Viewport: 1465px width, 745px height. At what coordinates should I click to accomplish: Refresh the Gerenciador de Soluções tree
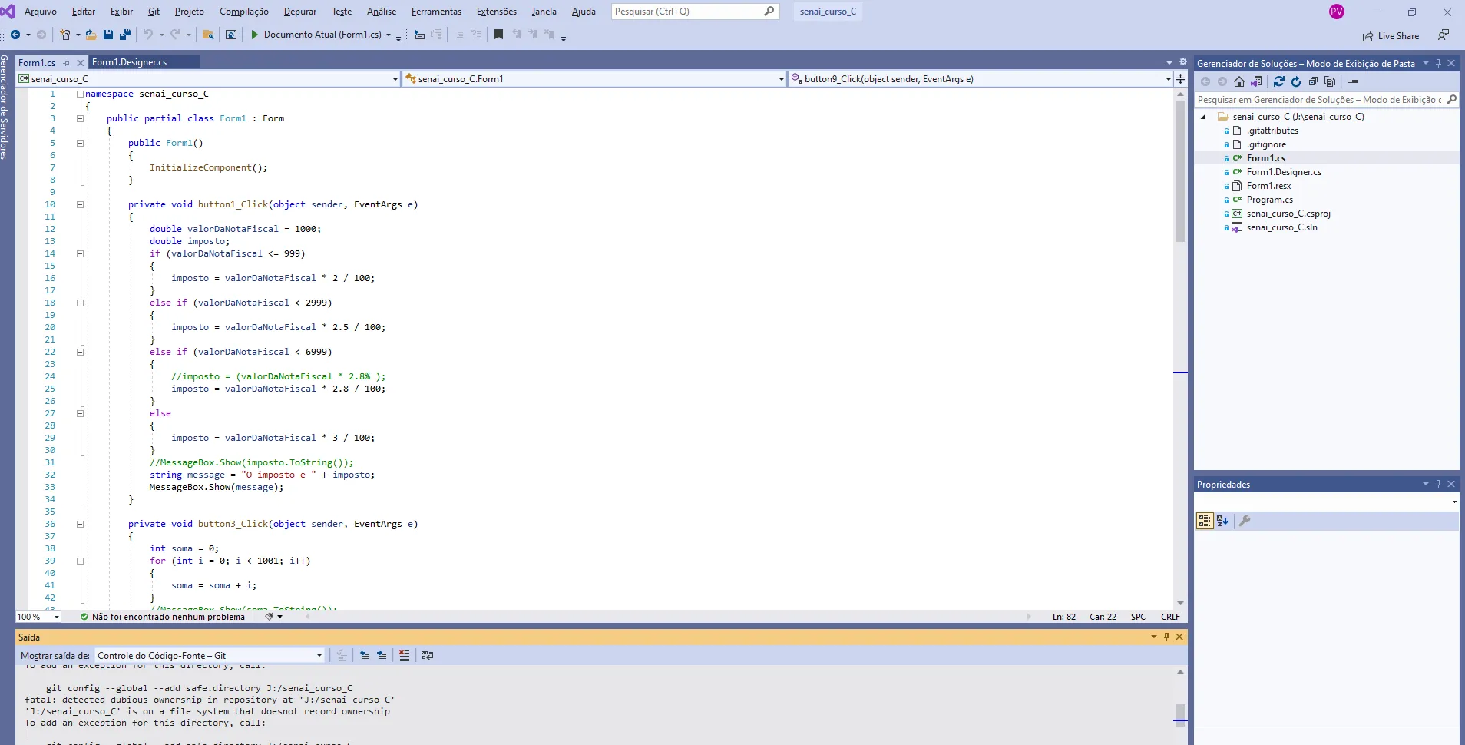click(x=1296, y=81)
